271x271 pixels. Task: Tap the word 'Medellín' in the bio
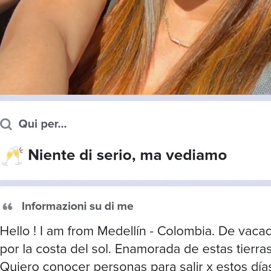click(122, 231)
